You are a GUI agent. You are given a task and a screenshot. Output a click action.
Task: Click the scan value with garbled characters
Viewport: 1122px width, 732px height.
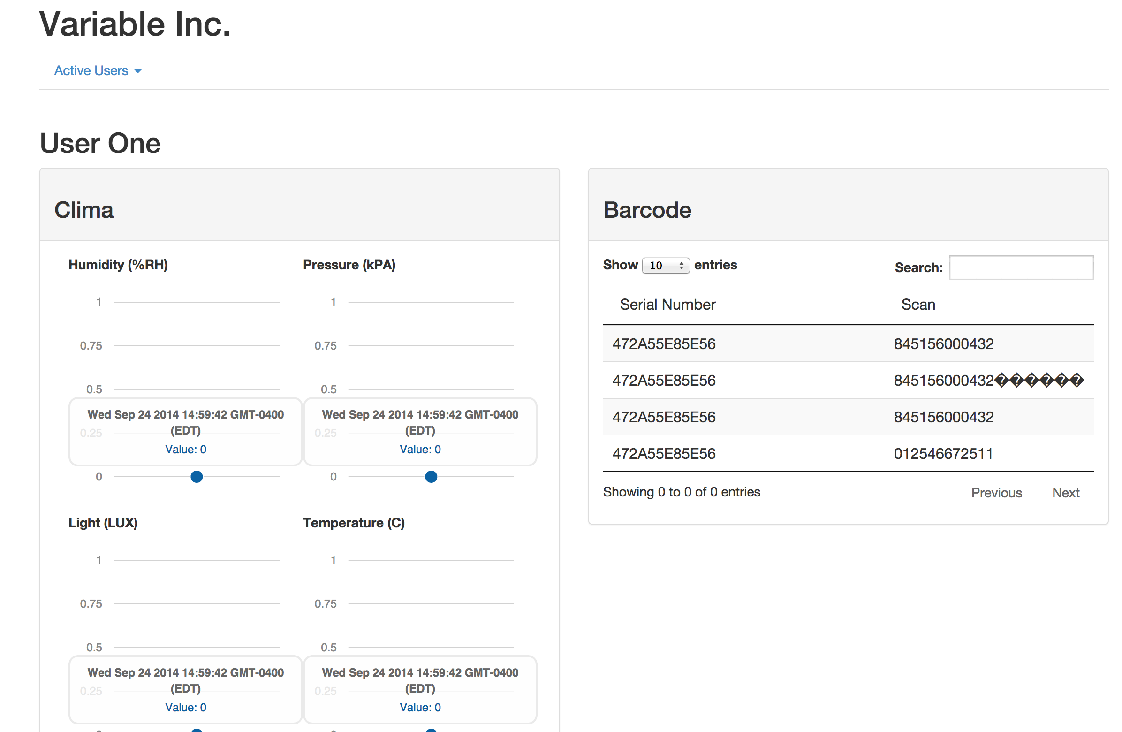coord(989,381)
